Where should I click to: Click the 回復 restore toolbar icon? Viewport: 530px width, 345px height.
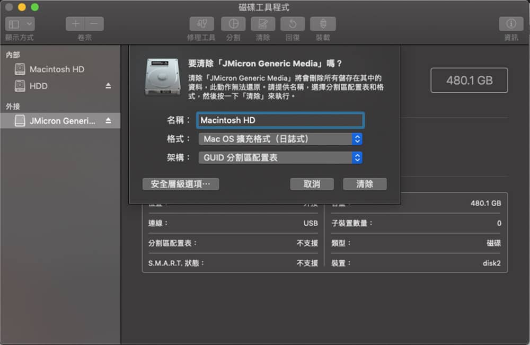pyautogui.click(x=293, y=24)
